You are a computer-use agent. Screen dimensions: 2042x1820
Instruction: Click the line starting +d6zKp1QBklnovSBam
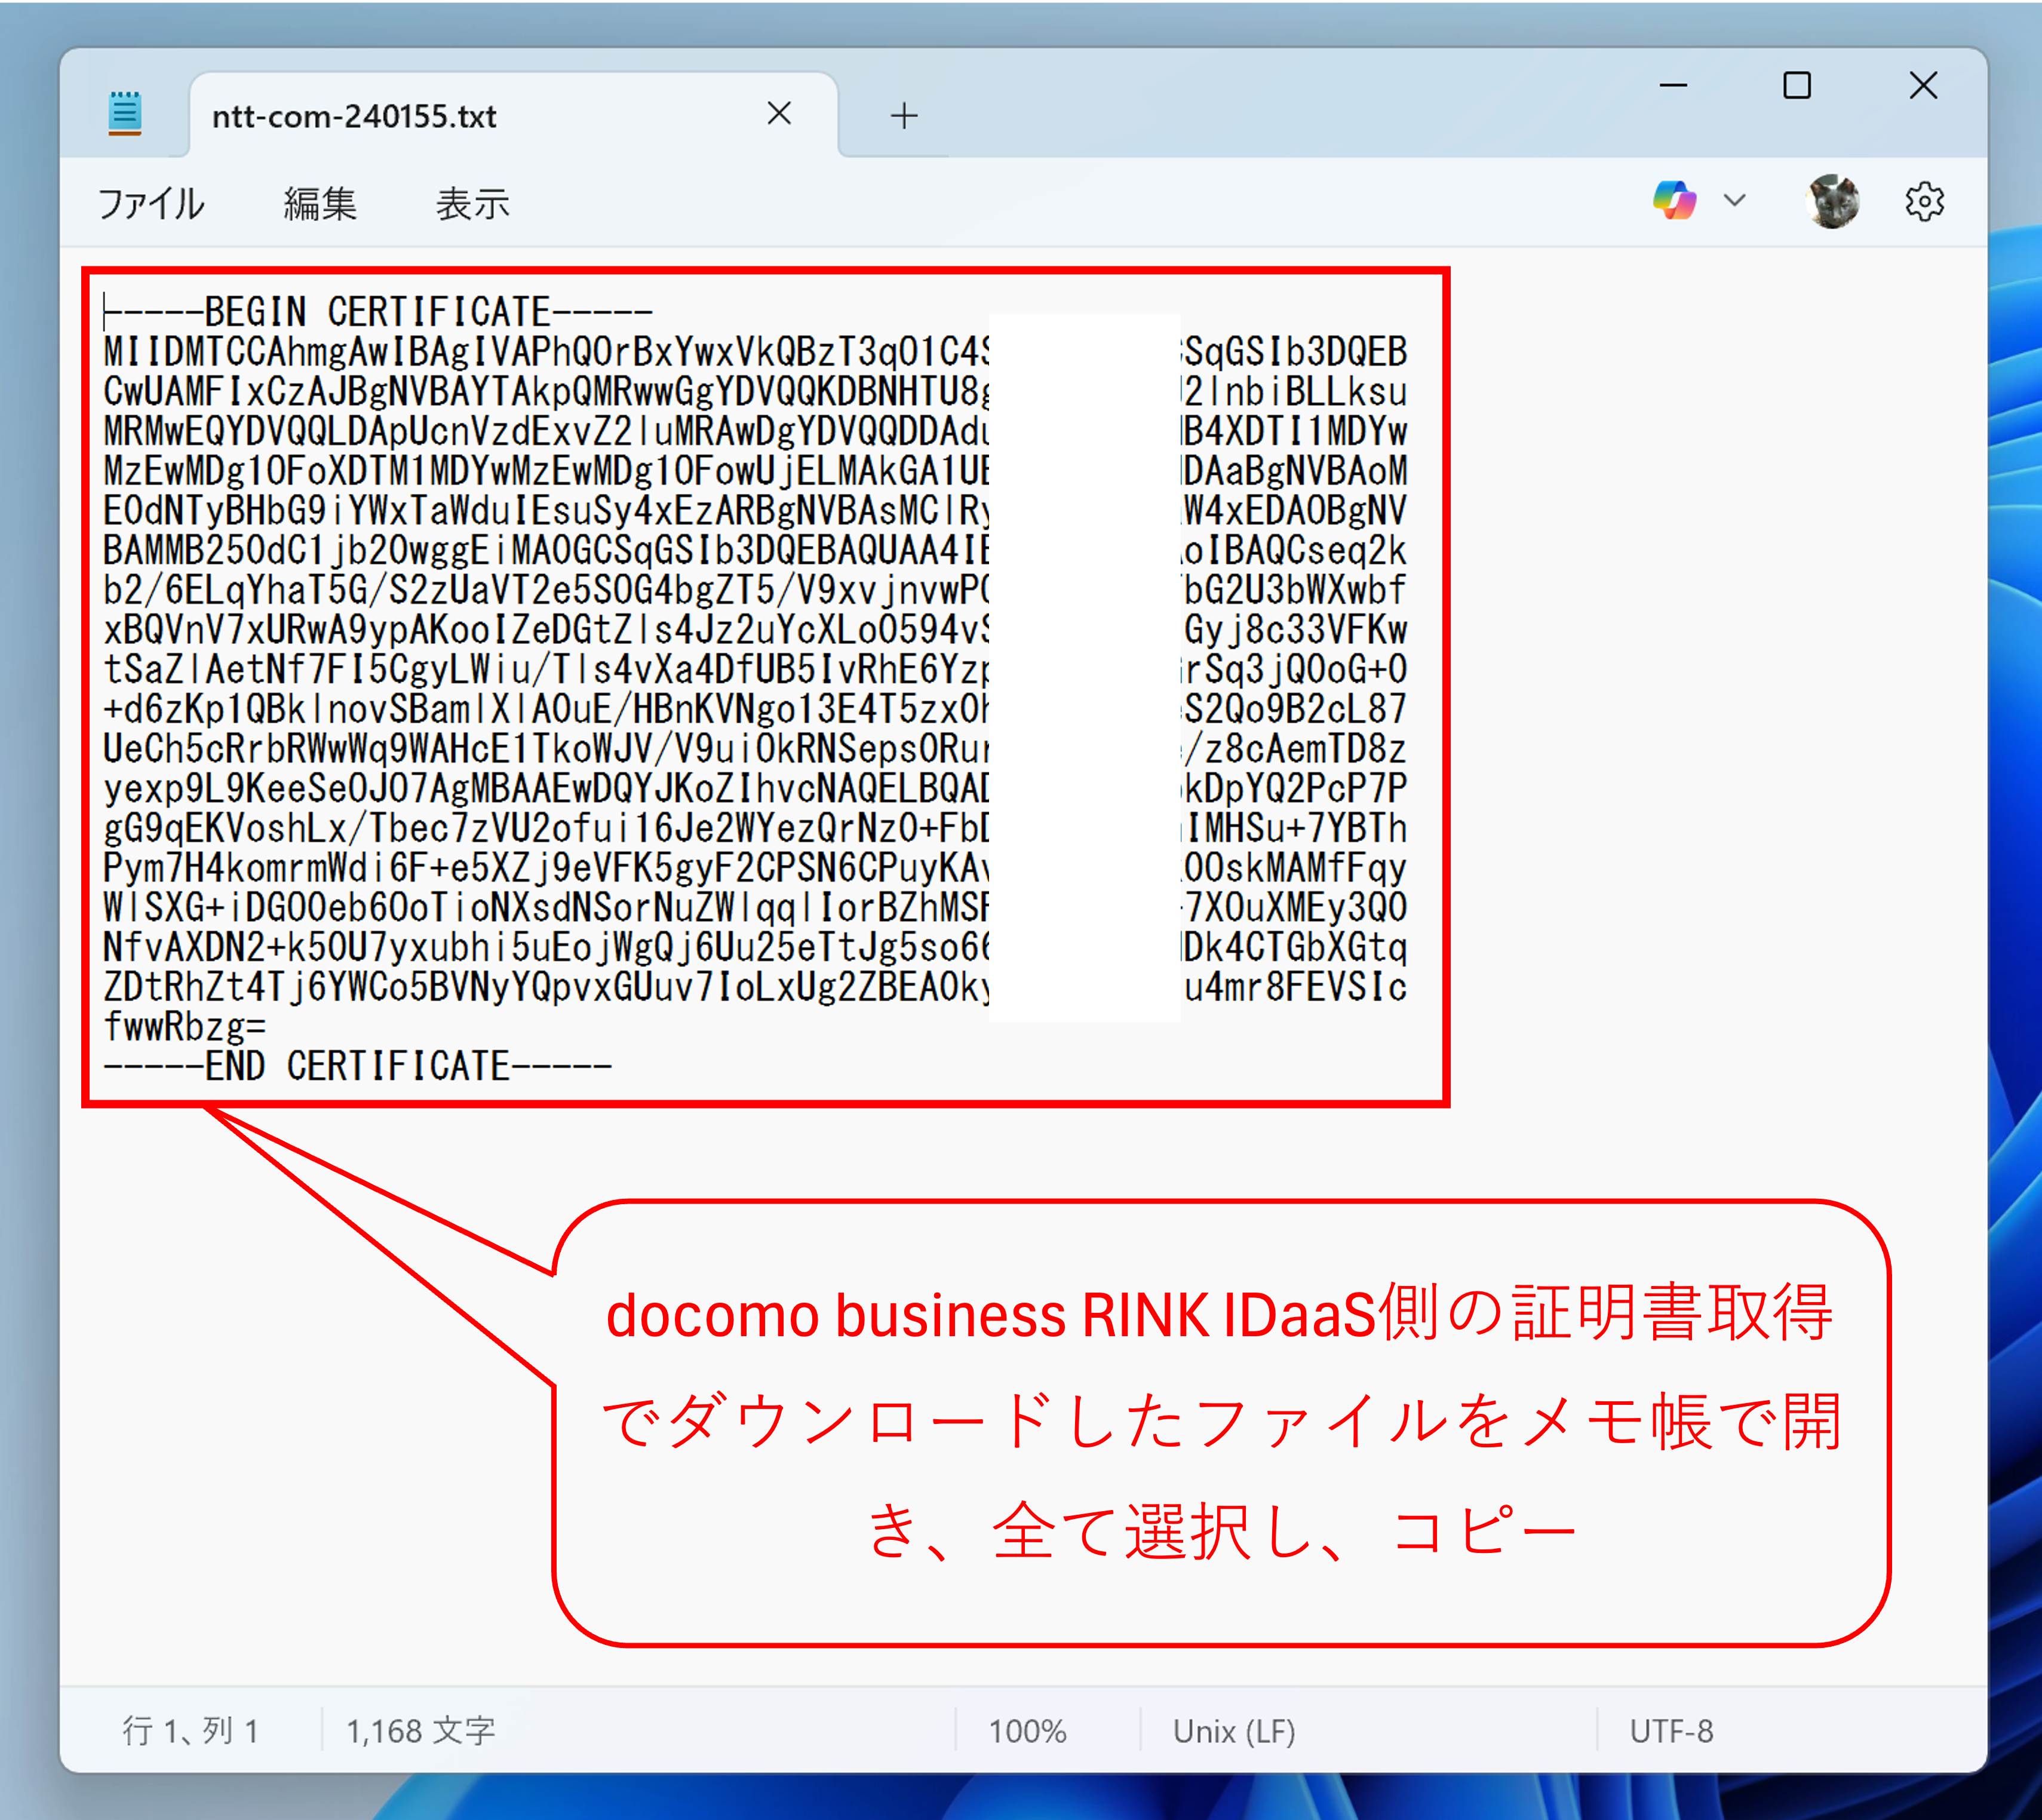pyautogui.click(x=755, y=709)
